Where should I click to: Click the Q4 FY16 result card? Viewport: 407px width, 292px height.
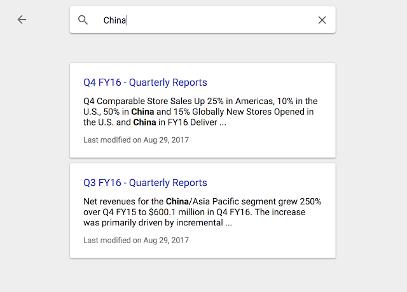[202, 110]
